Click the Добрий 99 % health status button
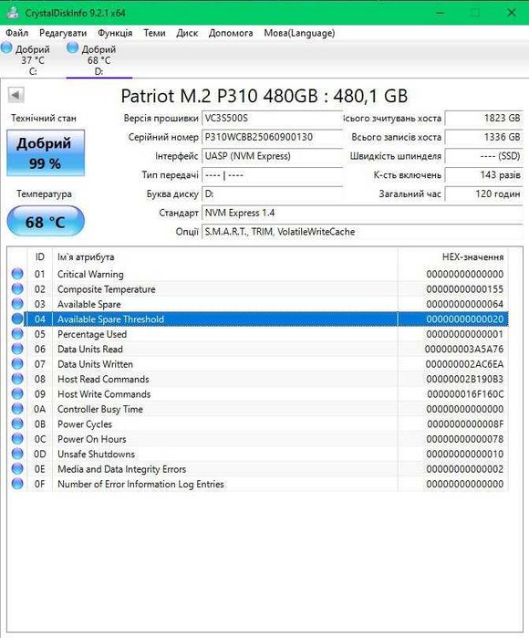The height and width of the screenshot is (638, 529). pyautogui.click(x=46, y=153)
